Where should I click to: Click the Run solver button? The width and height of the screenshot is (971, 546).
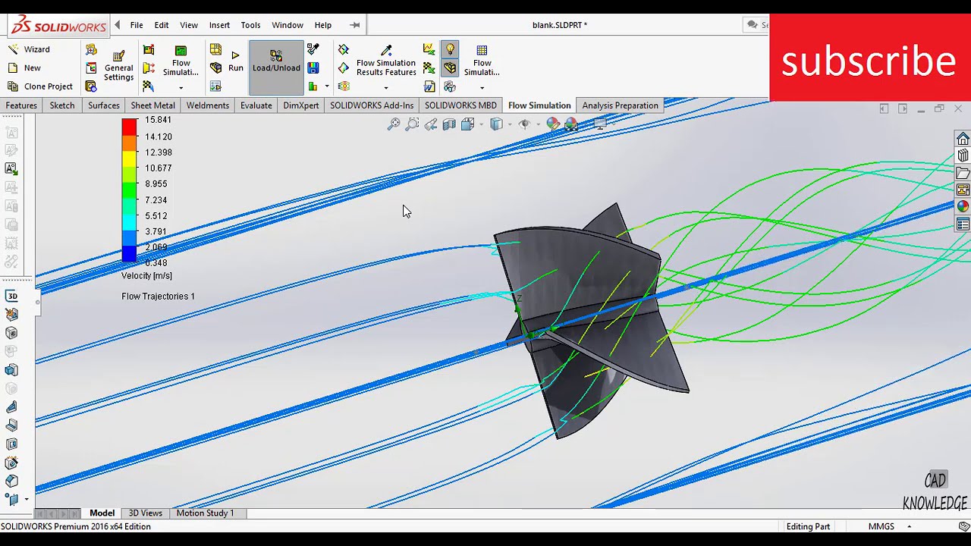(x=236, y=61)
